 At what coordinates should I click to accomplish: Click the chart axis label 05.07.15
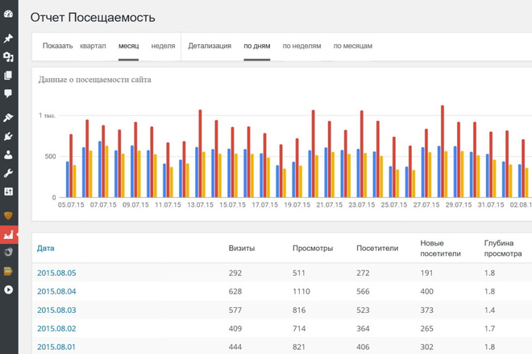point(71,205)
